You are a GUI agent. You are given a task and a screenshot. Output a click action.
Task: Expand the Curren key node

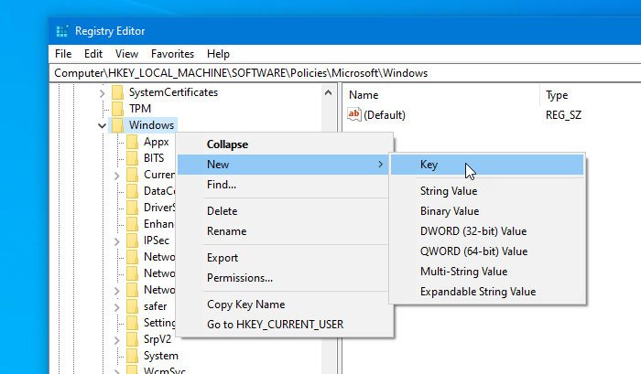point(117,176)
